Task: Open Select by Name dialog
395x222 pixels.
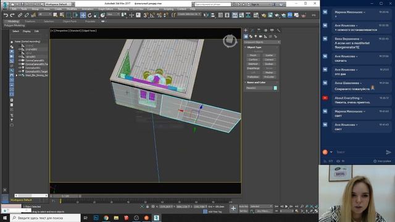Action: 62,15
